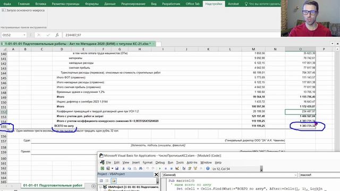340x191 pixels.
Task: Click formula bar Cancel X icon
Action: point(39,35)
